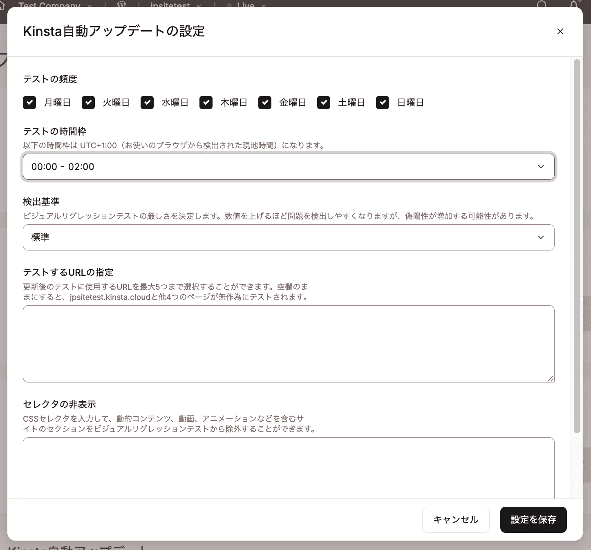This screenshot has height=550, width=591.
Task: Uncheck the 月曜日 checkbox
Action: click(29, 103)
